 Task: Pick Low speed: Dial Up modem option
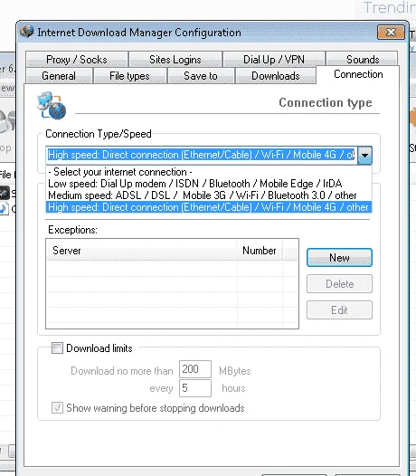[209, 184]
